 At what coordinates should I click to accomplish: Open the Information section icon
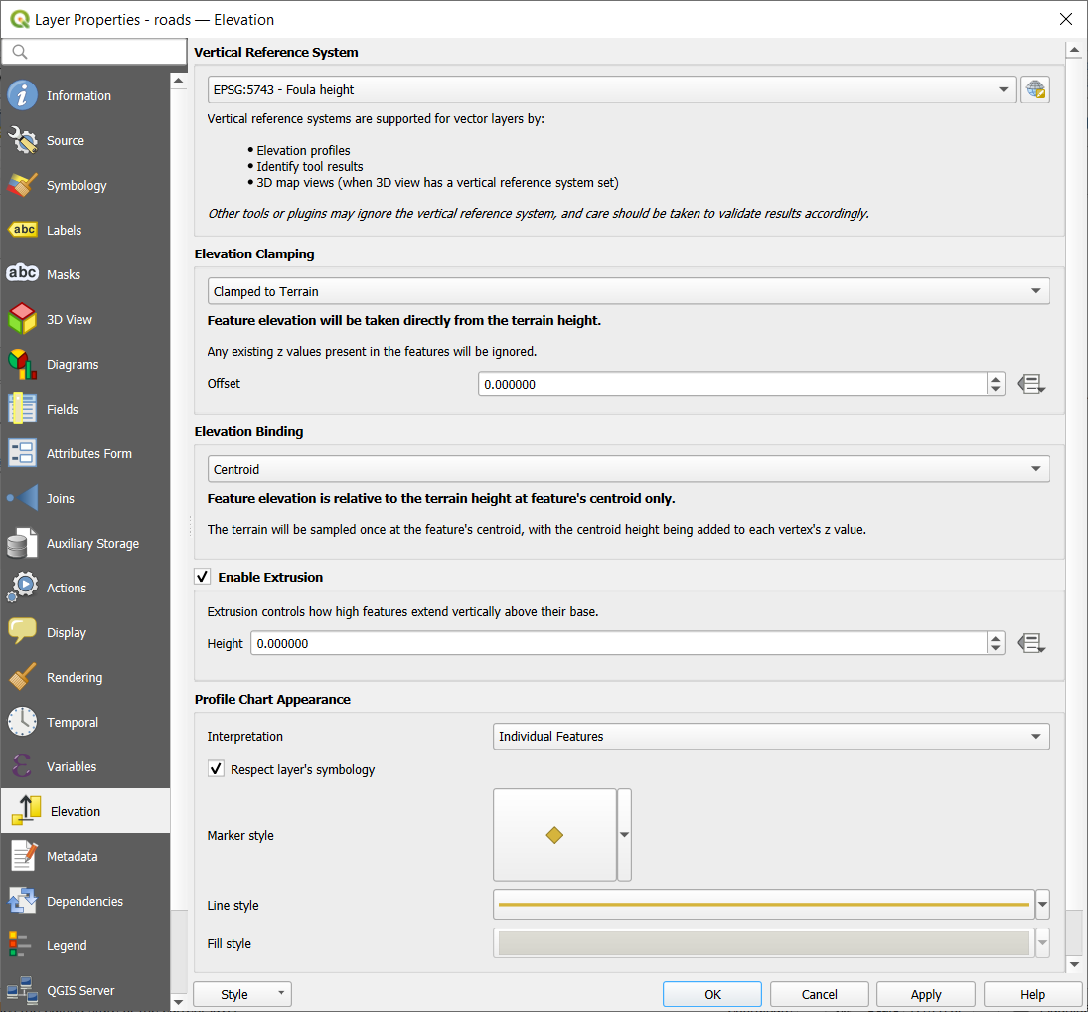(x=22, y=95)
